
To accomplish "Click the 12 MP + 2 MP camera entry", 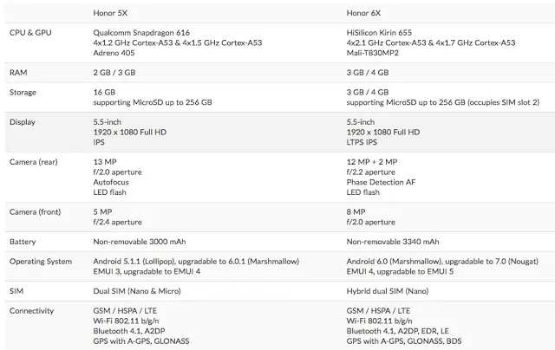I will (x=372, y=162).
